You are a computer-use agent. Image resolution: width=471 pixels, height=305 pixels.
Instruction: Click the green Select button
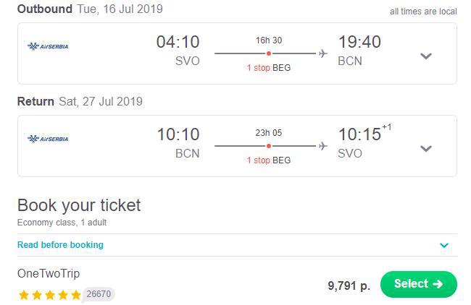[419, 284]
